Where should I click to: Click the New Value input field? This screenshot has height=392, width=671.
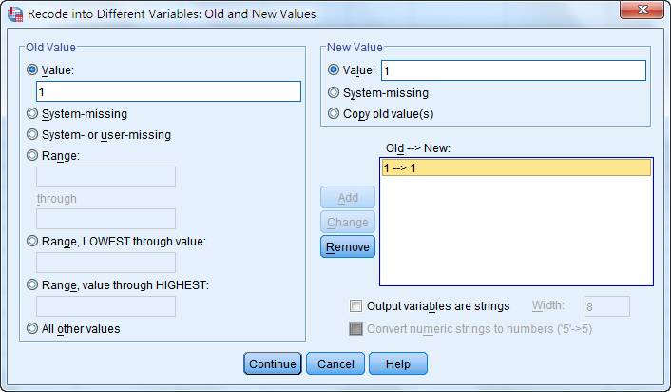(x=513, y=70)
